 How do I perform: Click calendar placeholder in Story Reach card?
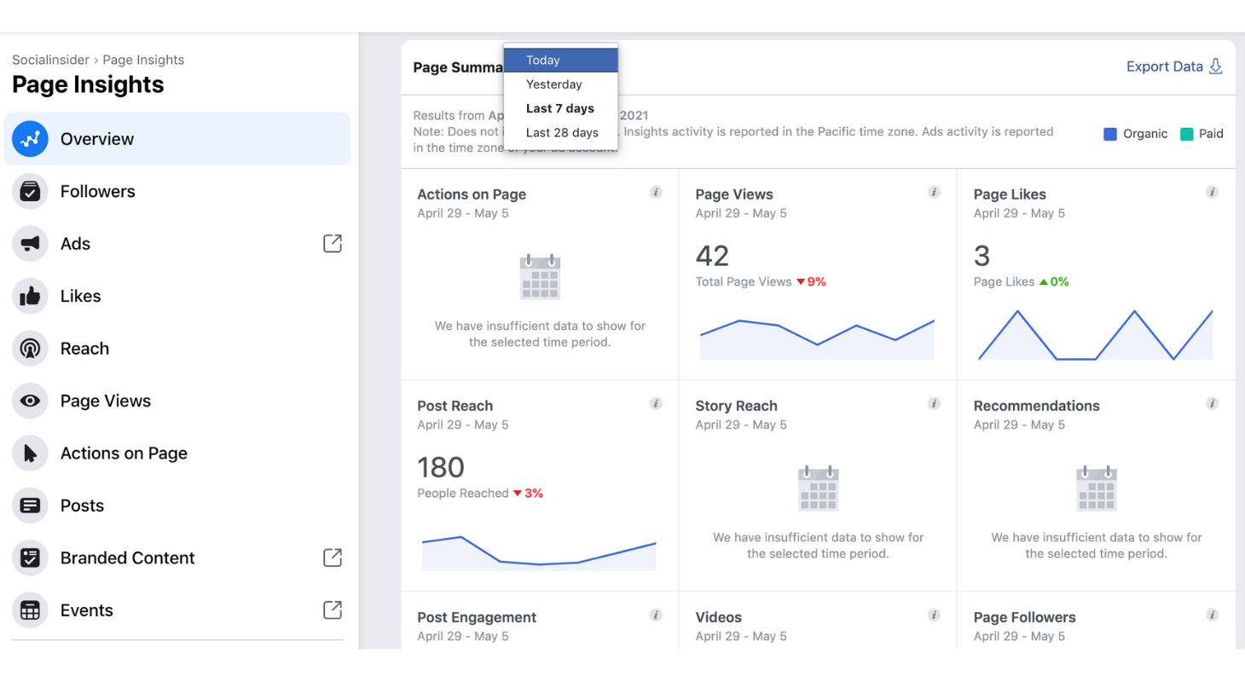coord(819,488)
